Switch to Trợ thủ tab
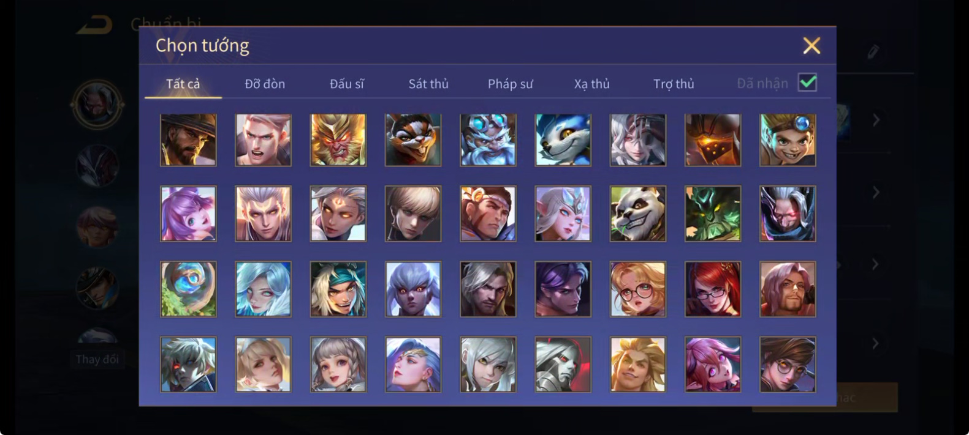Viewport: 969px width, 435px height. click(674, 84)
